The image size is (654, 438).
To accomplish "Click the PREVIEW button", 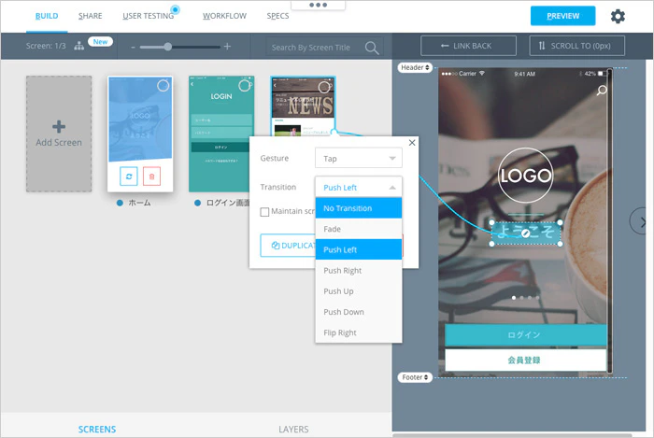I will click(x=562, y=16).
